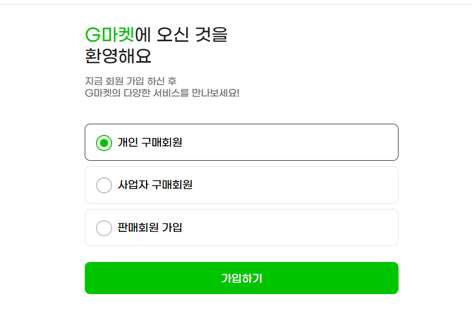Submit registration via the 가입하기 button
This screenshot has height=315, width=472.
(241, 278)
